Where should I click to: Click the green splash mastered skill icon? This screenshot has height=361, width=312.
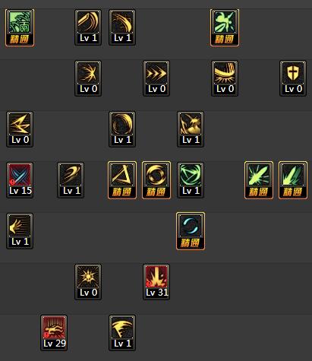tap(225, 27)
